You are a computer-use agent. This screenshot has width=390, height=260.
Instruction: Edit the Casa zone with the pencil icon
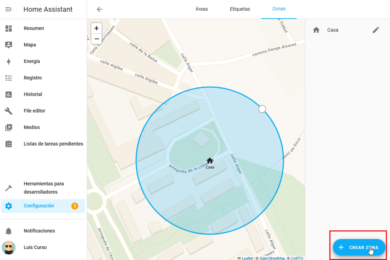(376, 30)
